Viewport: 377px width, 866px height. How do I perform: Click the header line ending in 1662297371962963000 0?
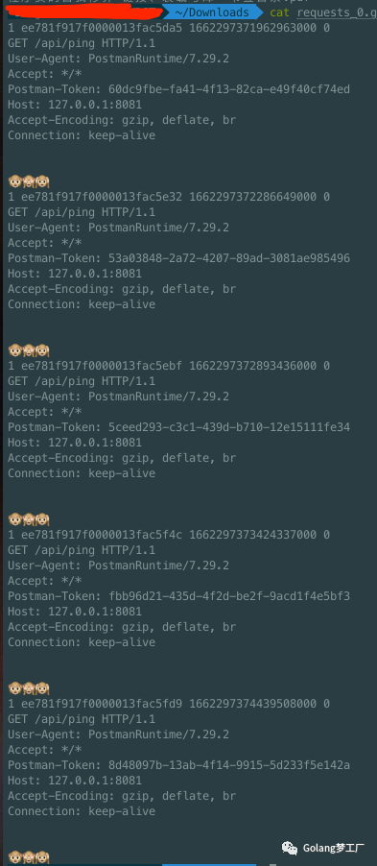pos(169,27)
